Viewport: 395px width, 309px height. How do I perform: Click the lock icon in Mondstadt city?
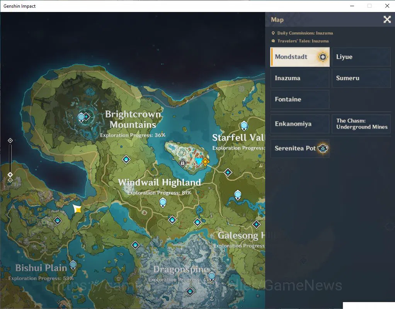click(x=182, y=163)
